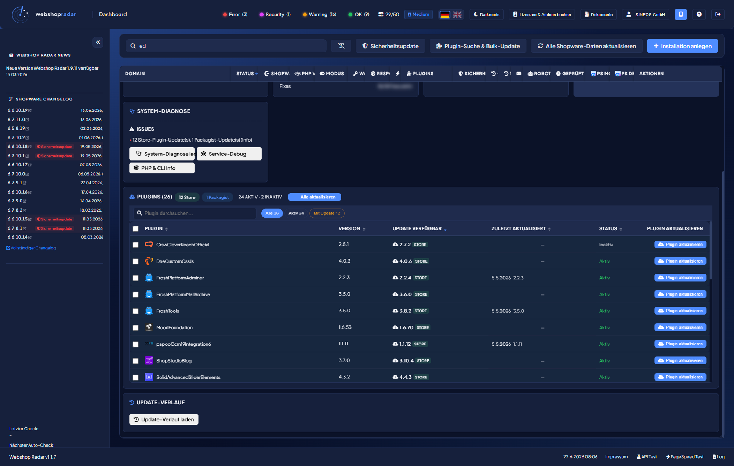Check the FroshPlatformMailArchive checkbox
This screenshot has width=734, height=466.
pos(136,294)
